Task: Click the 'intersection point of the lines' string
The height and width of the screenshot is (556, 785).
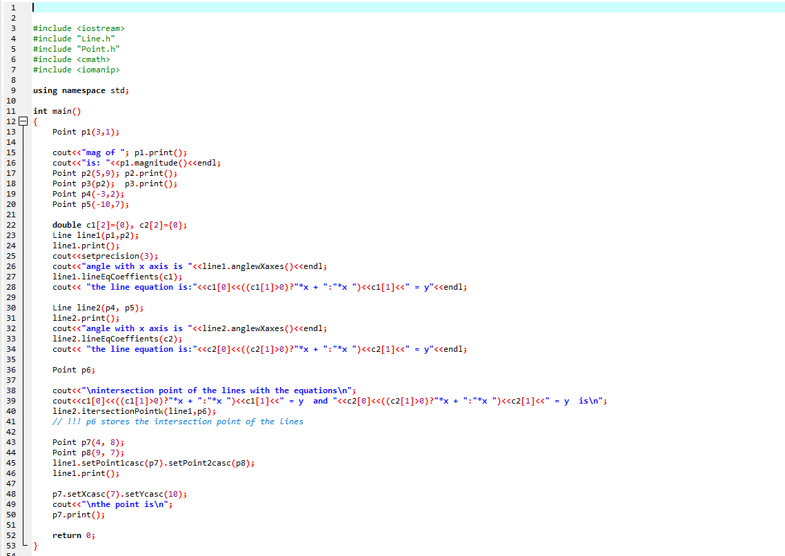Action: [x=217, y=390]
